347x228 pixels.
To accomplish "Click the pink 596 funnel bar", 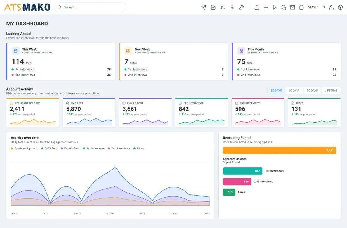I will 237,182.
